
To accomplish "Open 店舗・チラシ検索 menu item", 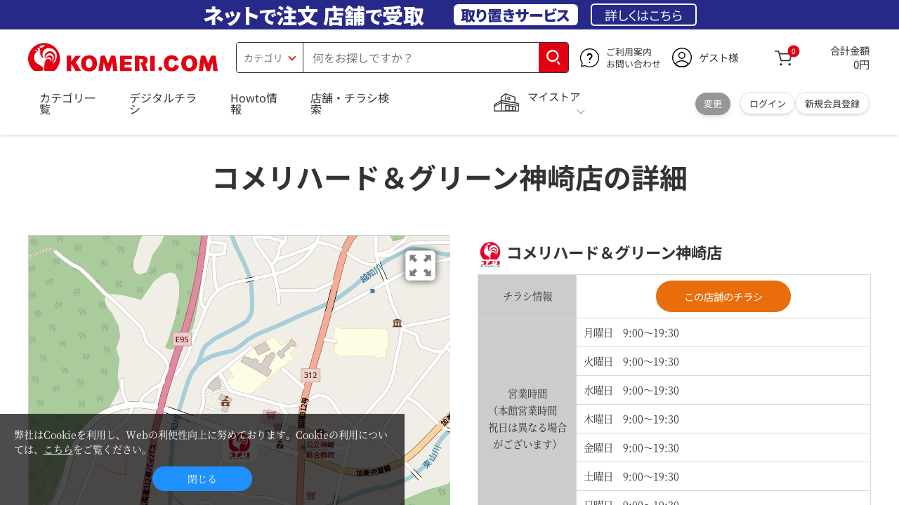I will point(350,103).
